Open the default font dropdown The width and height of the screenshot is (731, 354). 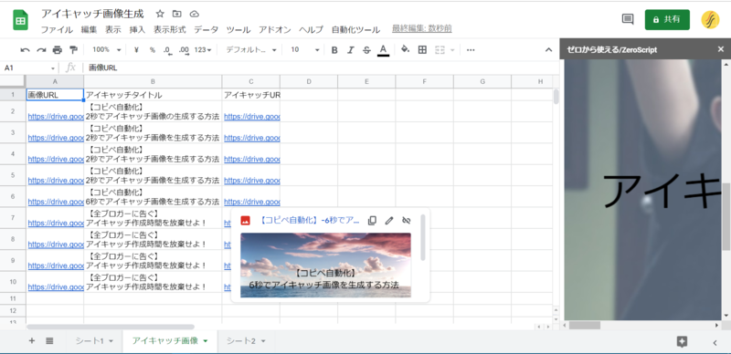(251, 50)
